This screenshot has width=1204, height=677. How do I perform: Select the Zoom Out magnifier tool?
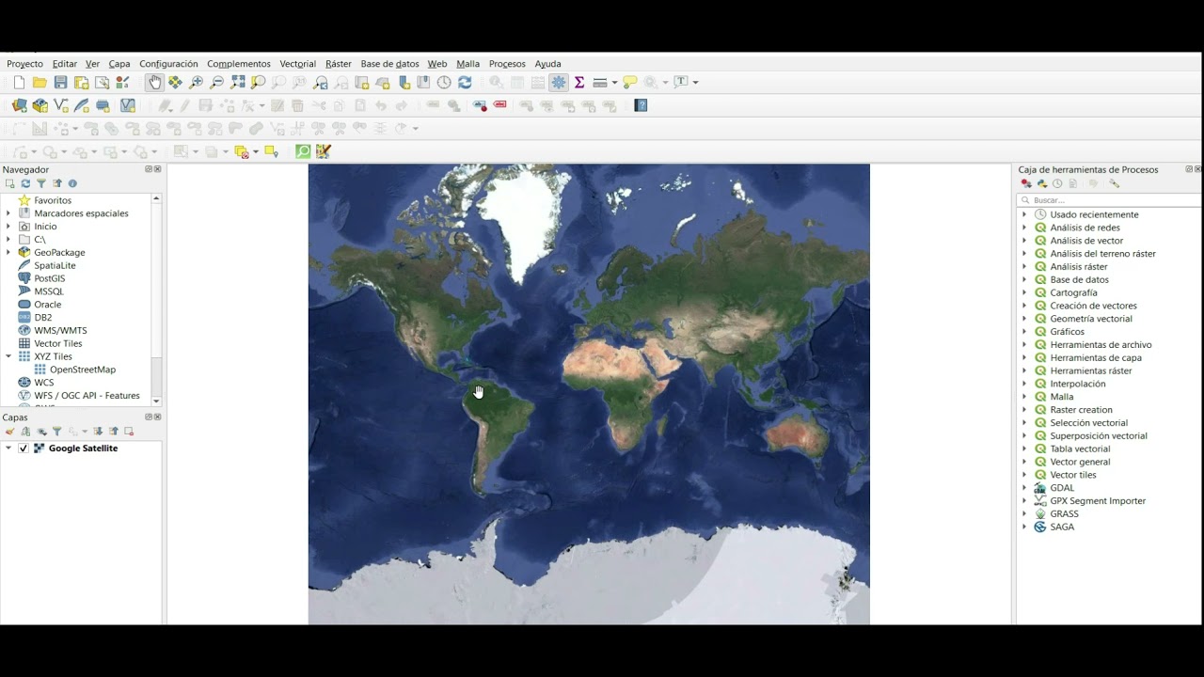click(x=216, y=83)
